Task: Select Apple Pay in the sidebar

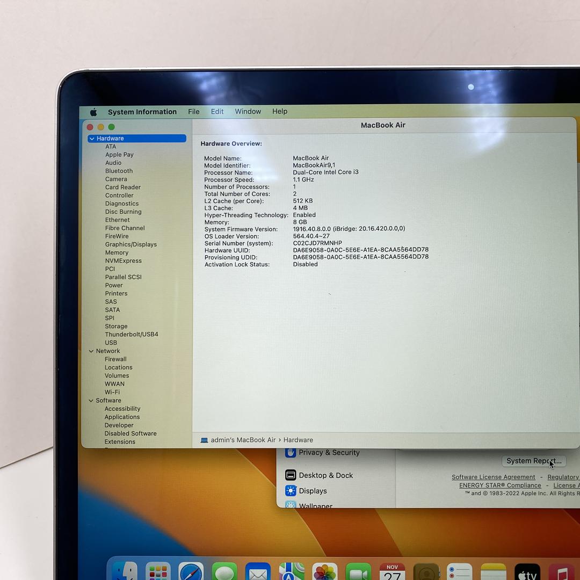Action: (119, 155)
